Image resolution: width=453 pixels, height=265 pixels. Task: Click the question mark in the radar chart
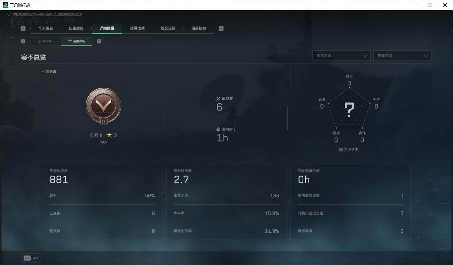pyautogui.click(x=349, y=110)
